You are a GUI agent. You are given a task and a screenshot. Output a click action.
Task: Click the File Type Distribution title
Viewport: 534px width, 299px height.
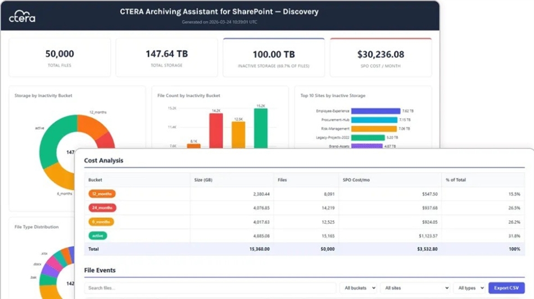pos(37,227)
